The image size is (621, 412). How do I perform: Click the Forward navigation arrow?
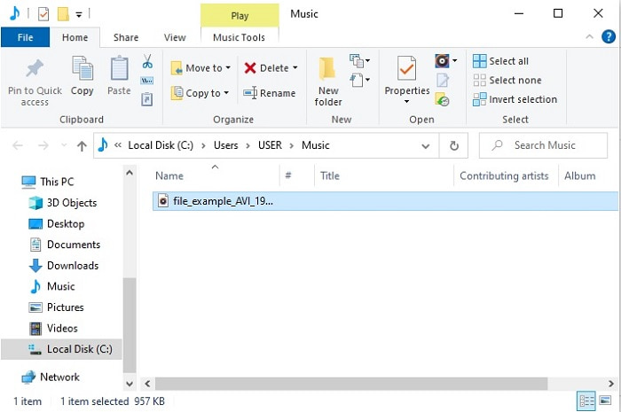(43, 145)
